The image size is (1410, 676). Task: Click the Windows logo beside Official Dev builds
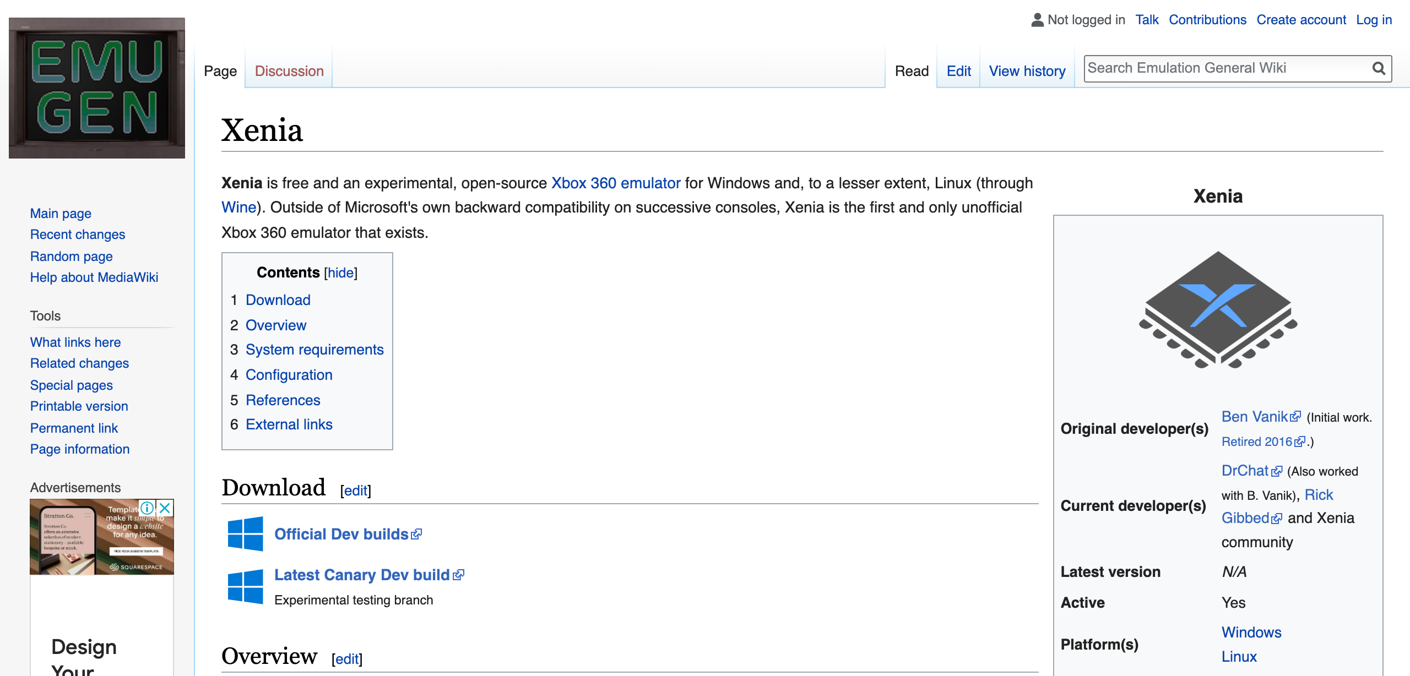tap(246, 533)
